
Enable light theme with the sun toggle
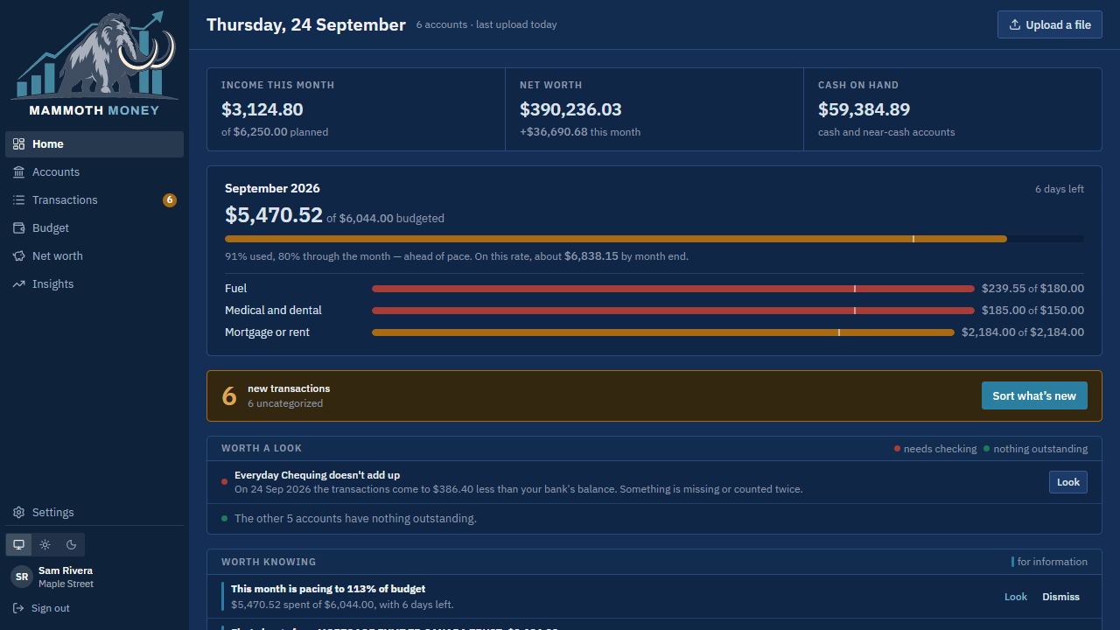click(x=45, y=544)
